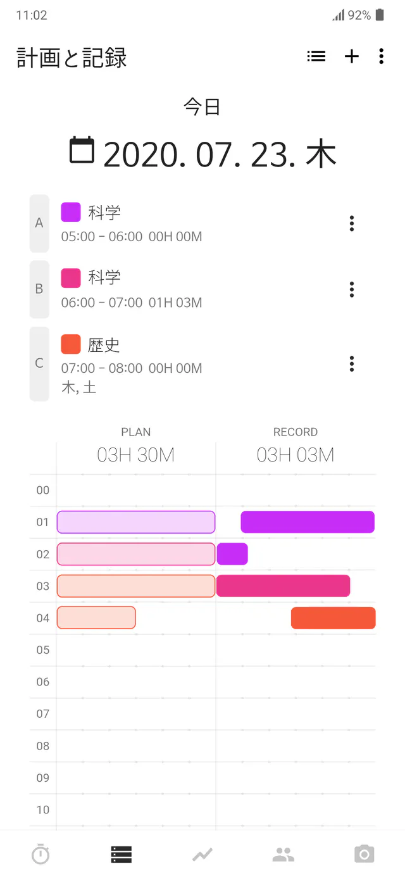Open the timer tab in bottom bar

click(40, 855)
